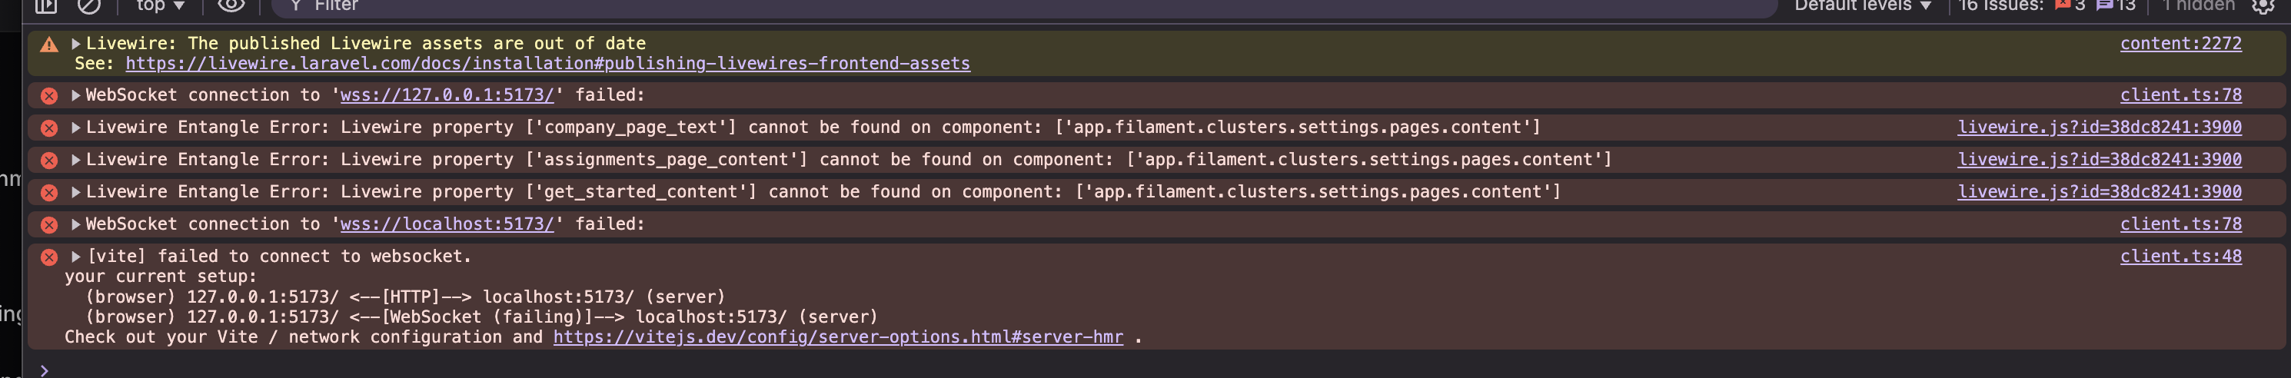
Task: Open the Livewire installation docs link
Action: point(547,64)
